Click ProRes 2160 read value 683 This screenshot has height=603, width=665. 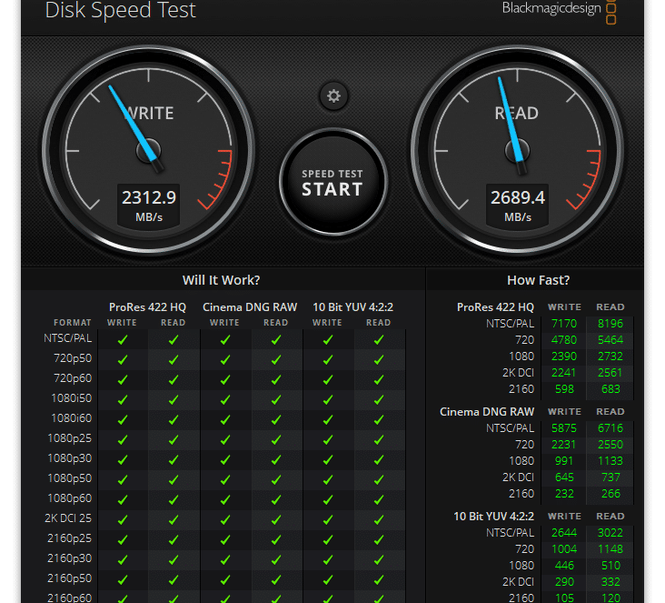tap(610, 389)
